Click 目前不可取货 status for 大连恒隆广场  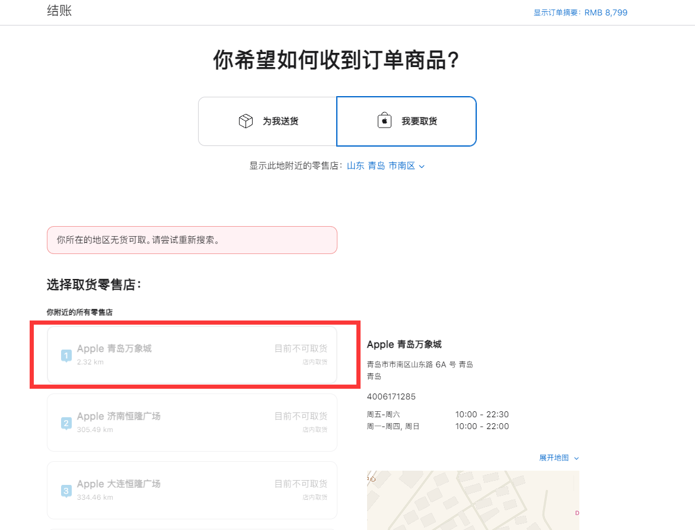tap(301, 484)
